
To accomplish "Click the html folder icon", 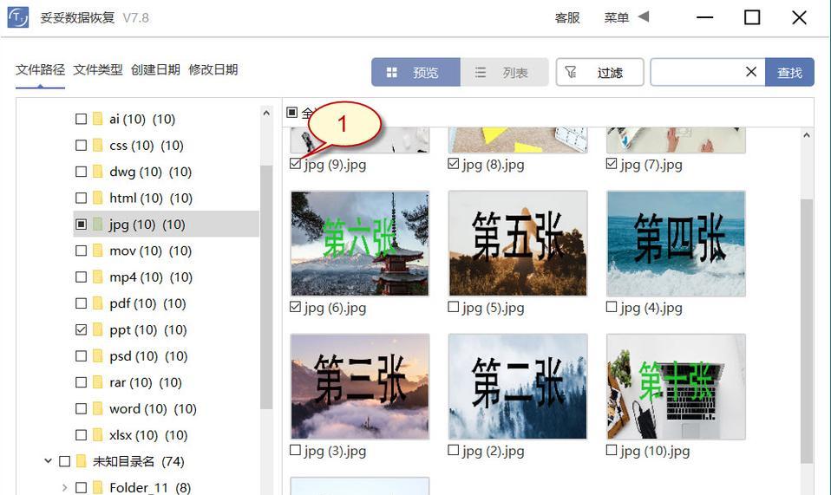I will tap(97, 198).
